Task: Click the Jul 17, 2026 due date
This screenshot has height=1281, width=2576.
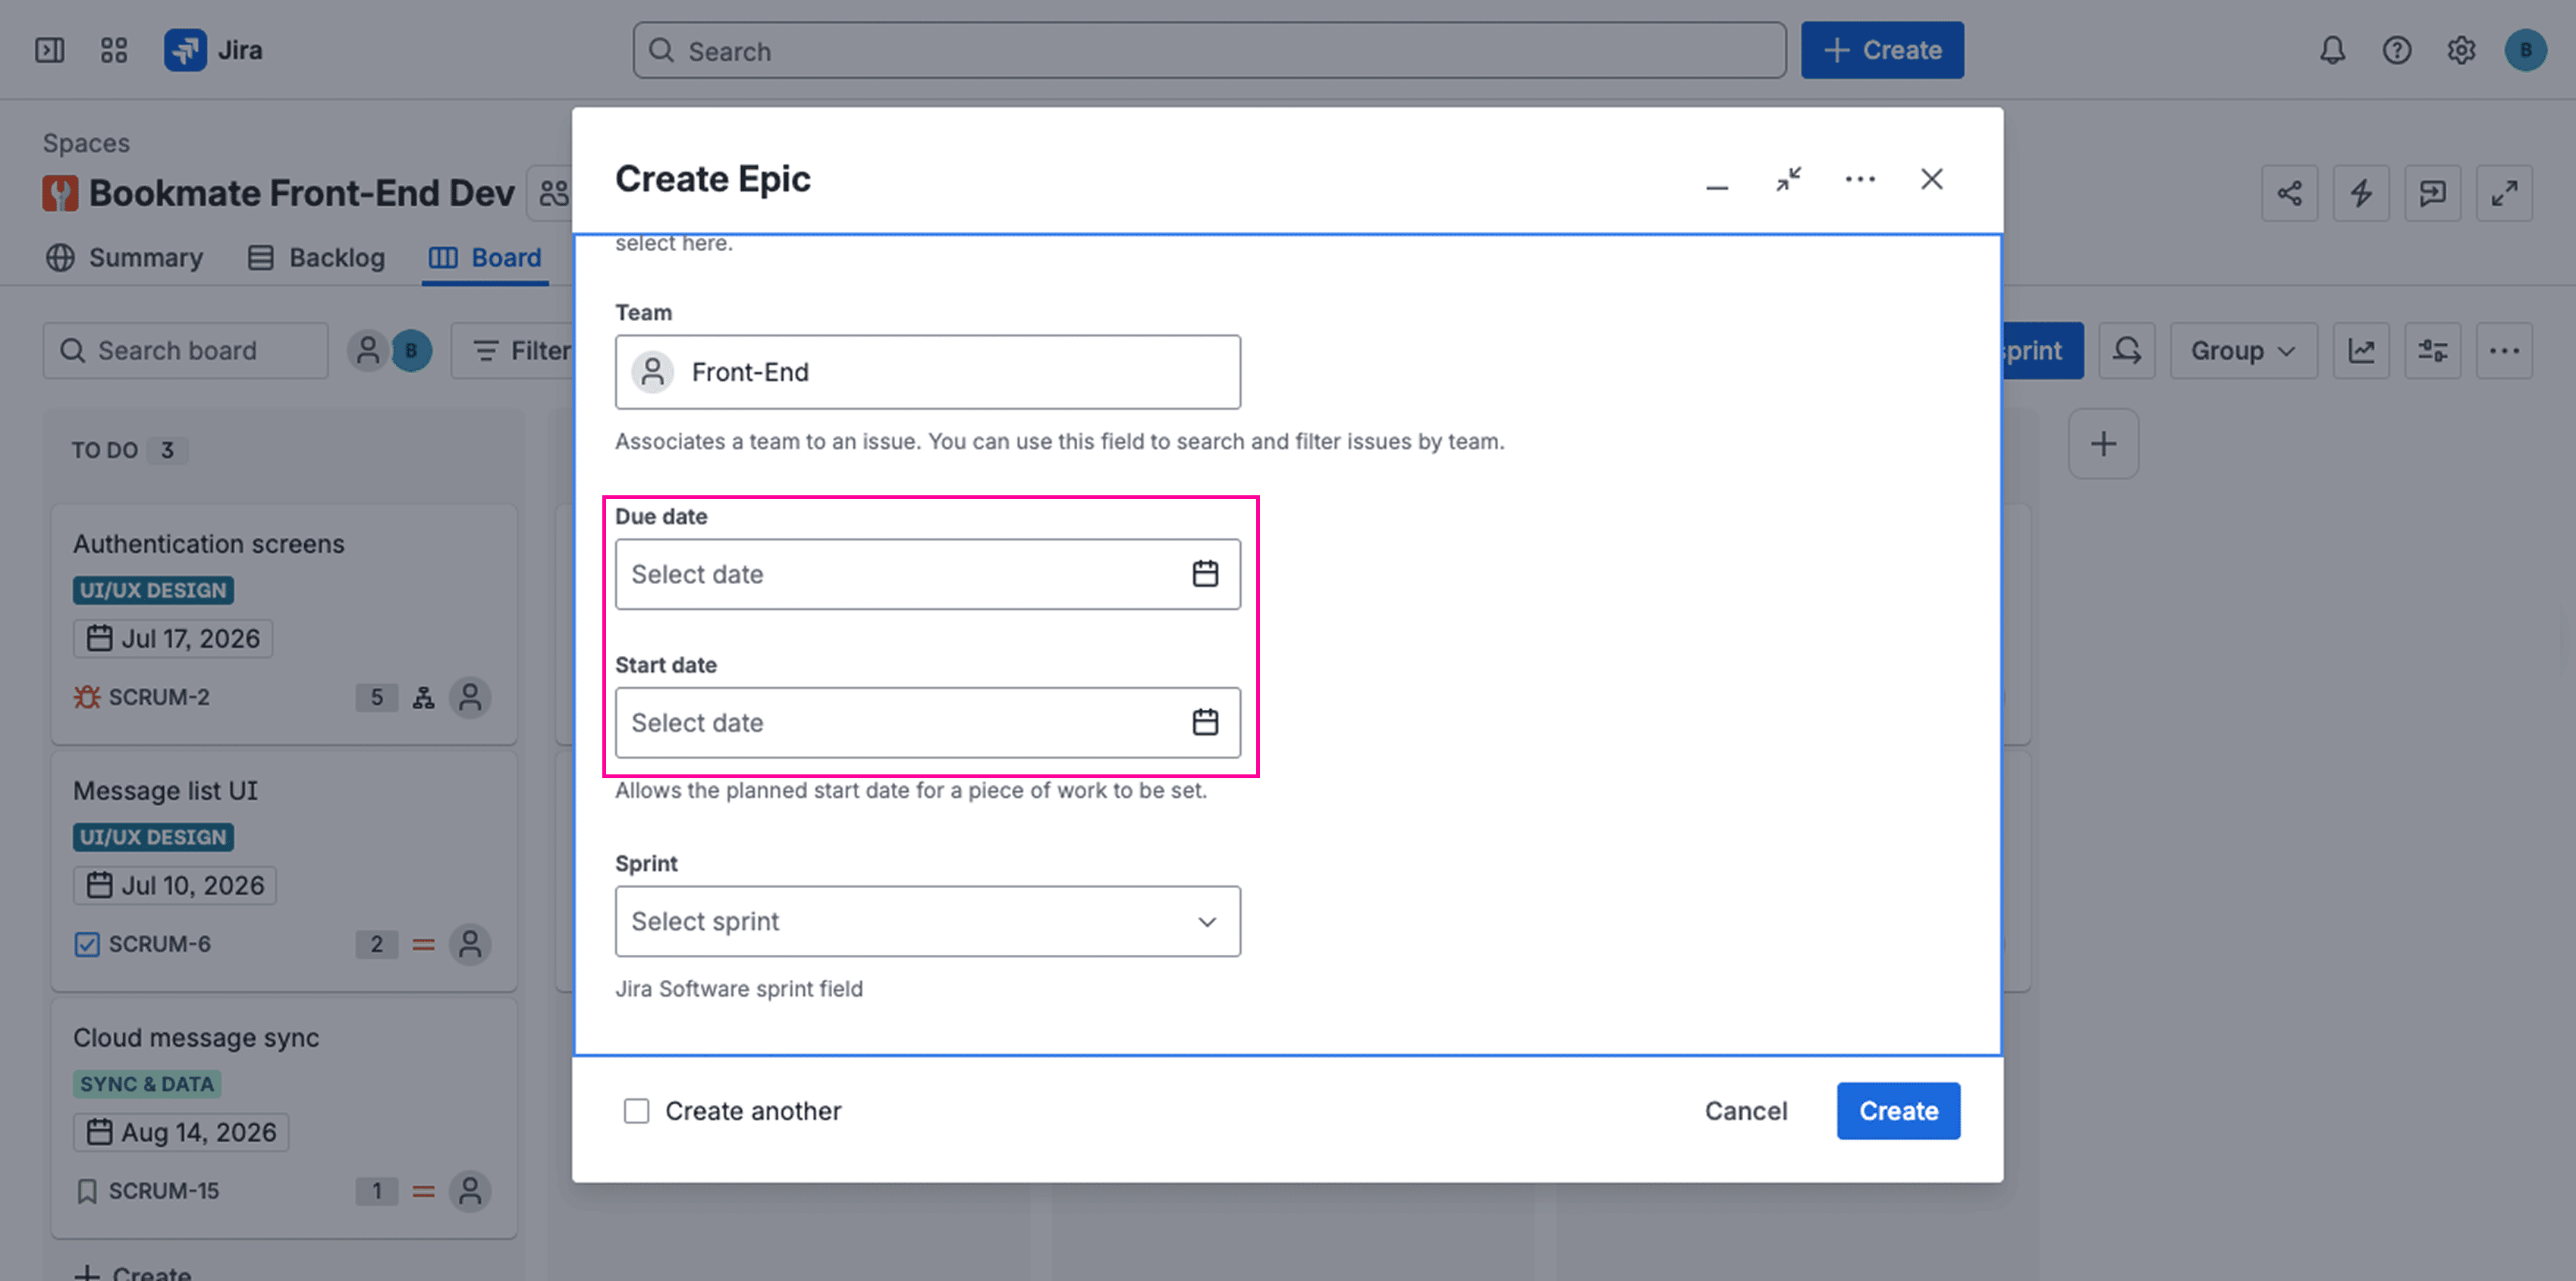Action: [173, 638]
